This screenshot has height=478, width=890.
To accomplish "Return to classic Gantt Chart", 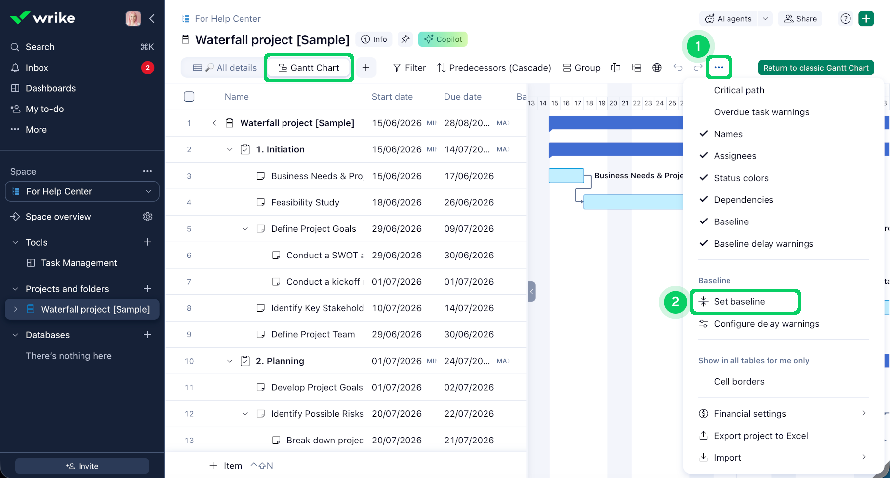I will (816, 68).
